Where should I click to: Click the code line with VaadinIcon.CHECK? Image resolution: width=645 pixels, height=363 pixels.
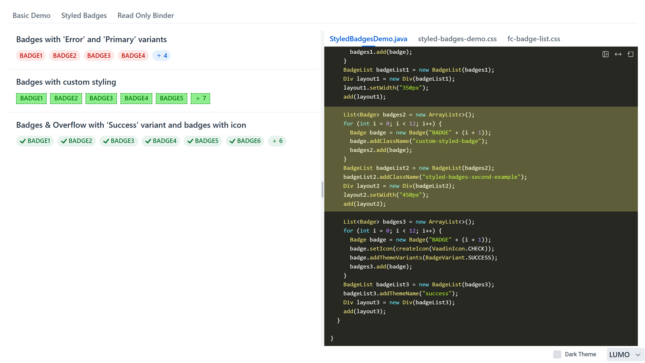click(x=422, y=249)
